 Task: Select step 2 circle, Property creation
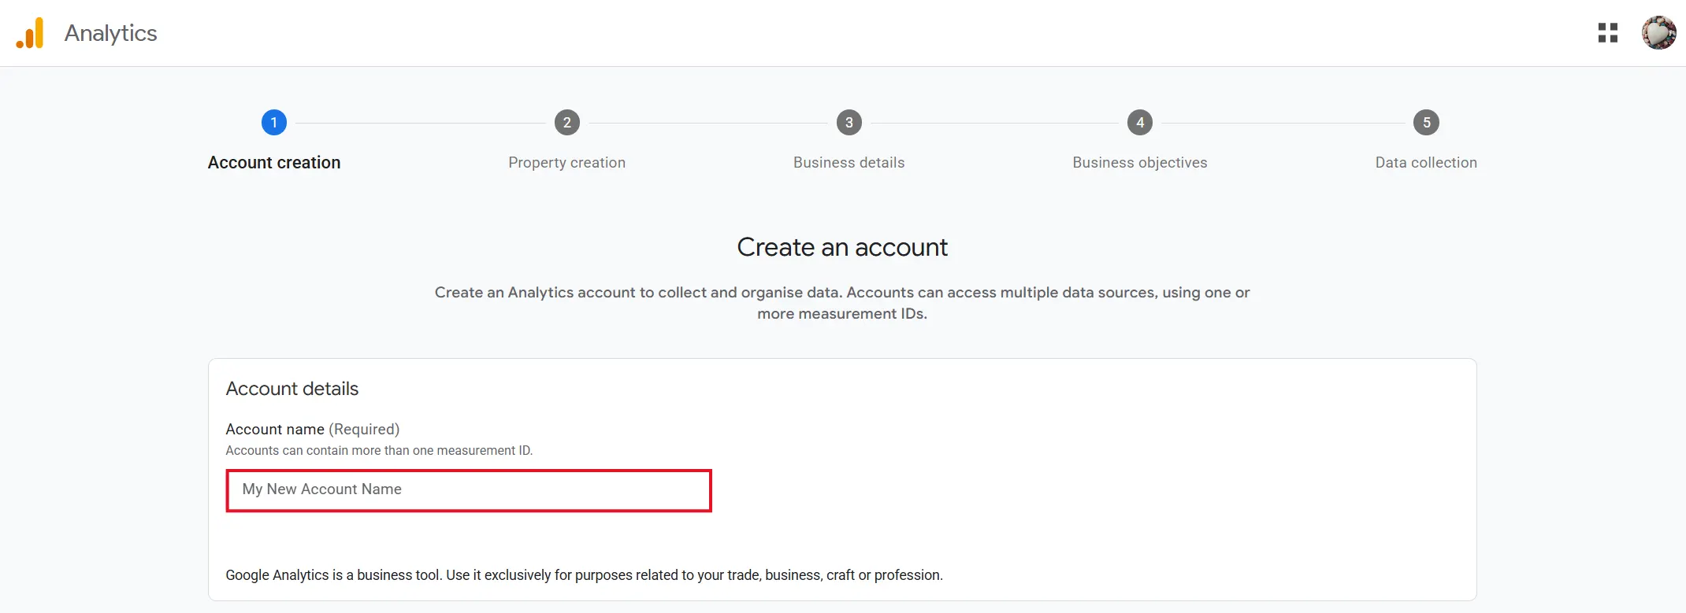pos(567,123)
